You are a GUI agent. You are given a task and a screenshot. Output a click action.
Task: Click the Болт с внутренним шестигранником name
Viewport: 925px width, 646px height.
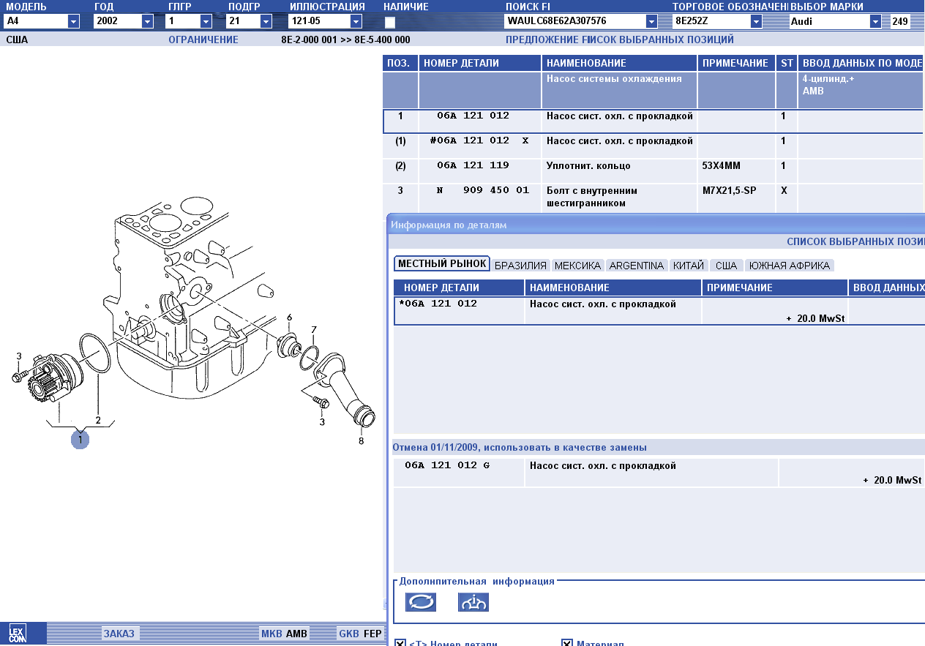592,197
